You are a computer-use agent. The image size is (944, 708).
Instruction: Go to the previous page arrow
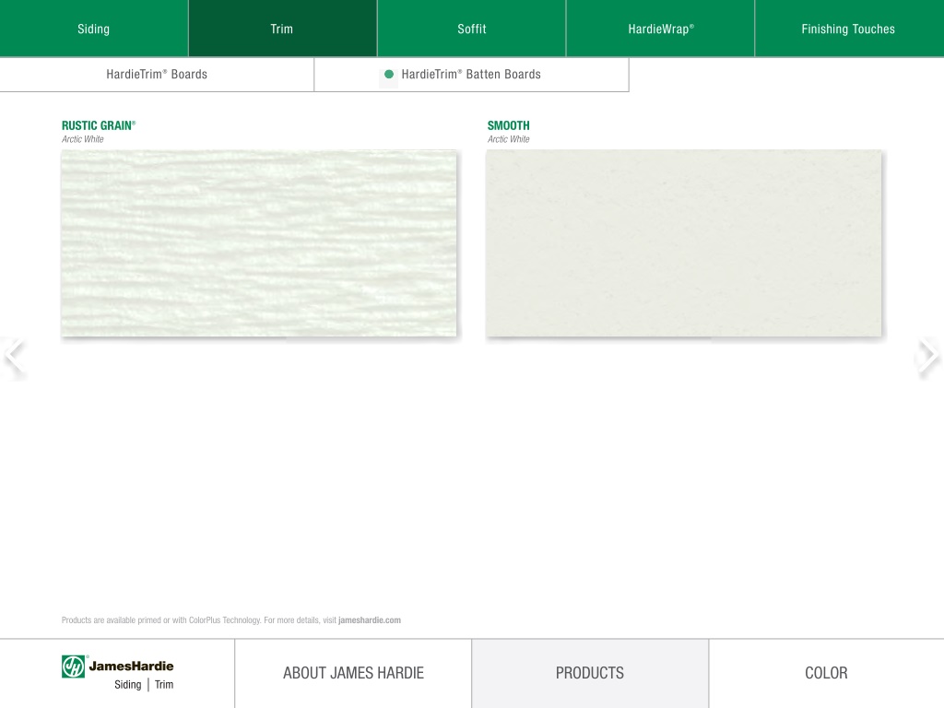click(x=14, y=356)
